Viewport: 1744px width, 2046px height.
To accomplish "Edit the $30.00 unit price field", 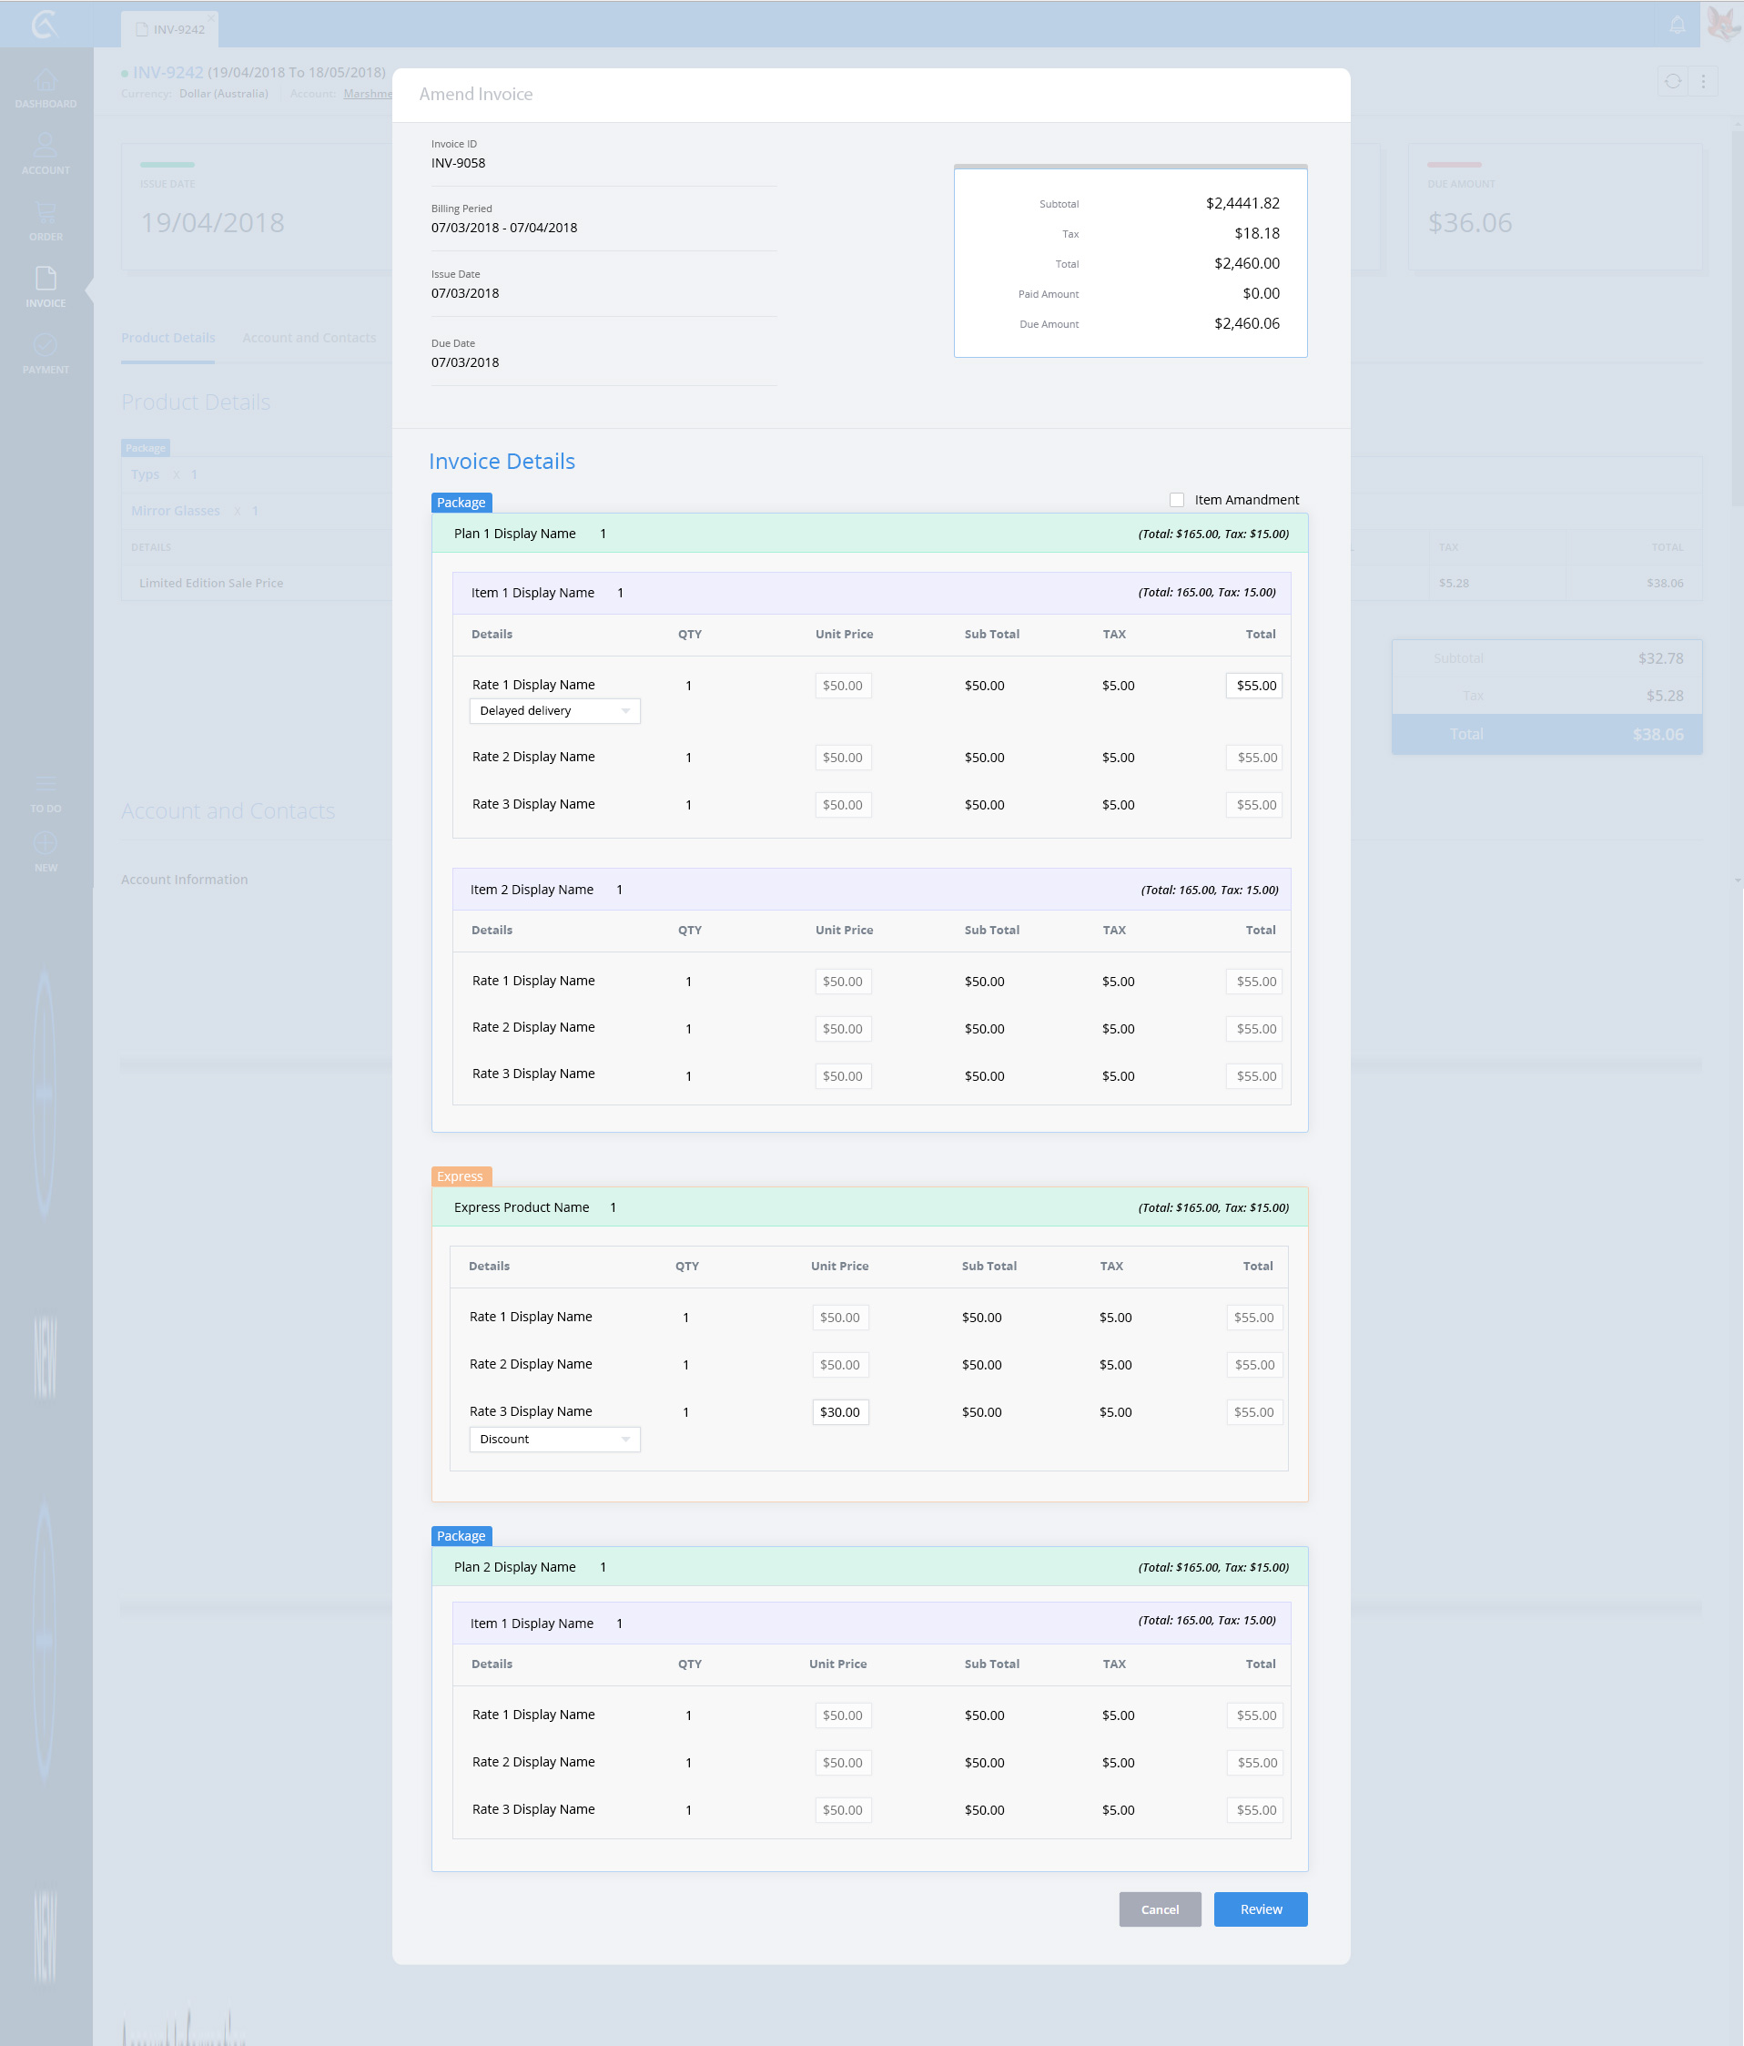I will point(840,1412).
